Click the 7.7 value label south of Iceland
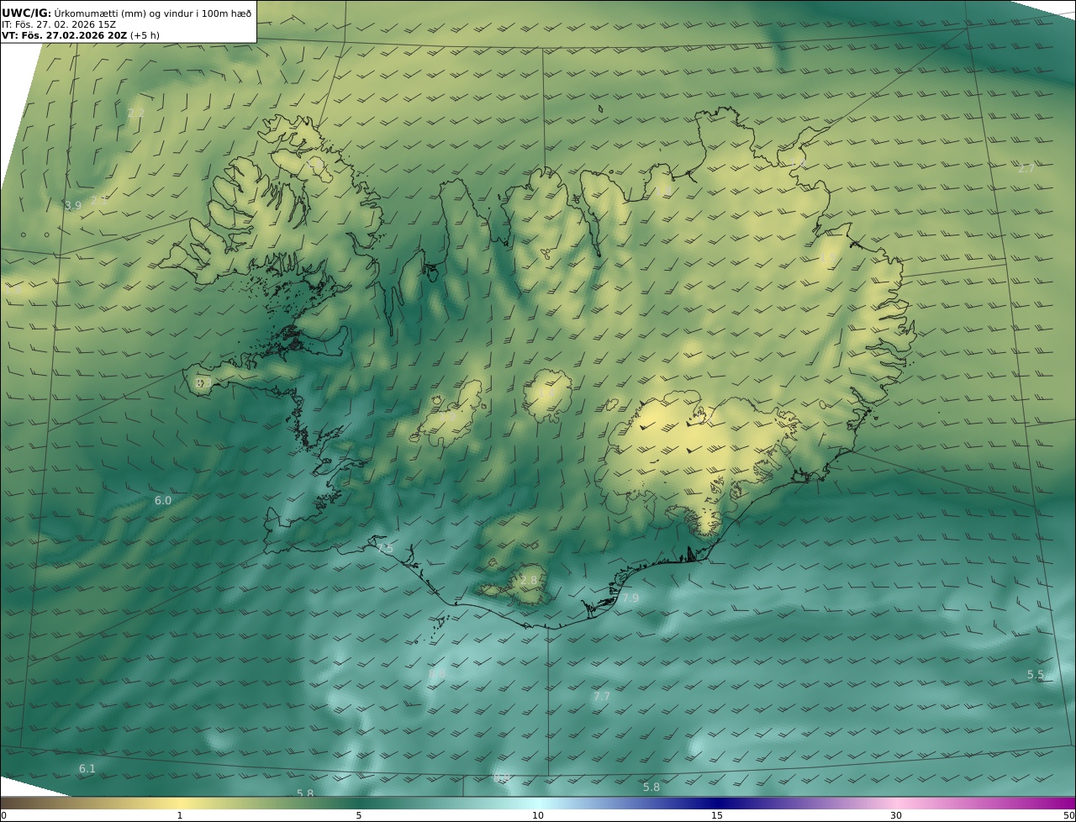The width and height of the screenshot is (1076, 822). pos(602,696)
